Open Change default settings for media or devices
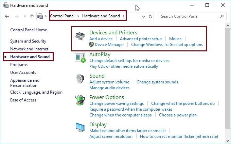Viewport: 231px width, 144px height. [x=129, y=61]
